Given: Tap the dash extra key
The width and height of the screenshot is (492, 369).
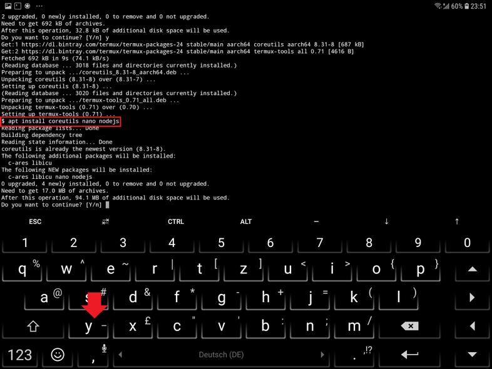Looking at the screenshot, I should click(316, 221).
